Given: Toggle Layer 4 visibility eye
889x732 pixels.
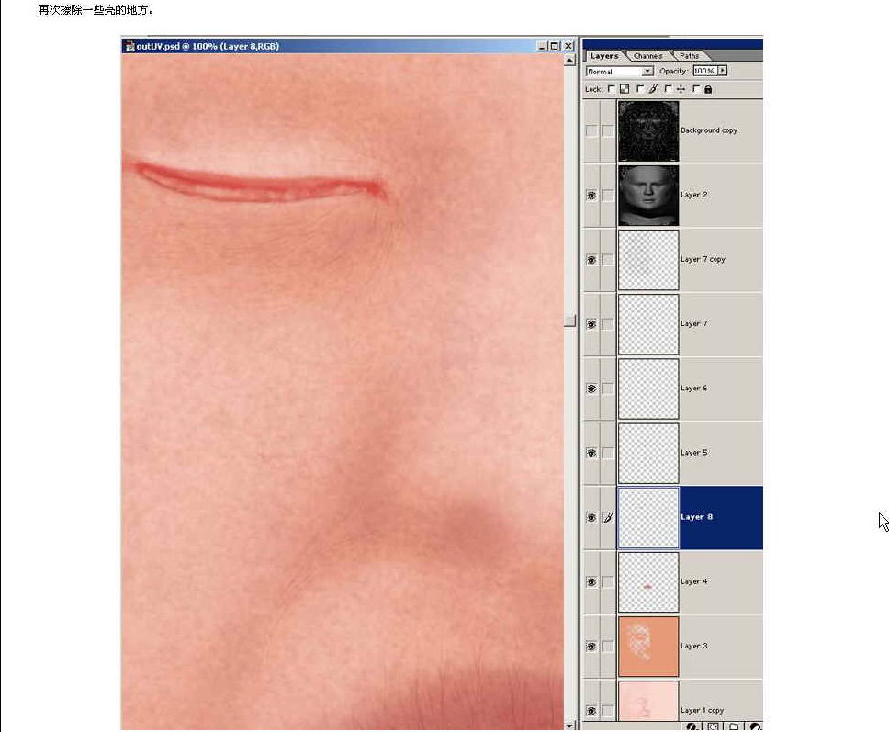Looking at the screenshot, I should (591, 582).
